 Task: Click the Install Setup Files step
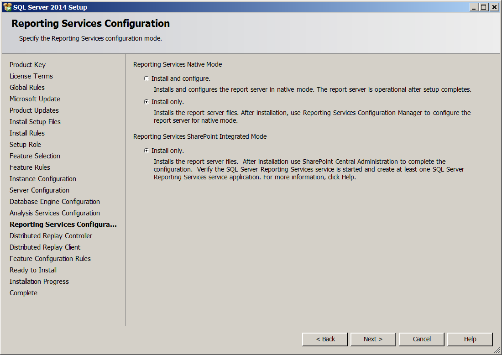click(x=35, y=122)
